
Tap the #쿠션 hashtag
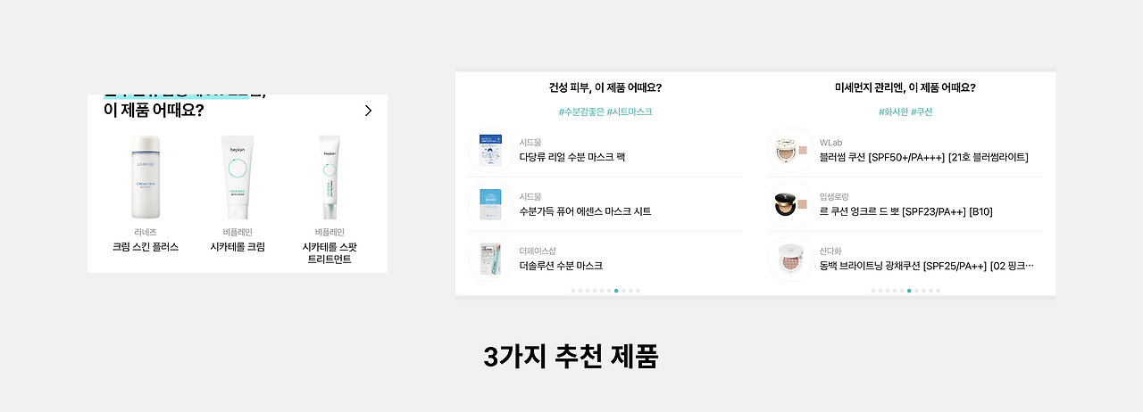point(922,112)
